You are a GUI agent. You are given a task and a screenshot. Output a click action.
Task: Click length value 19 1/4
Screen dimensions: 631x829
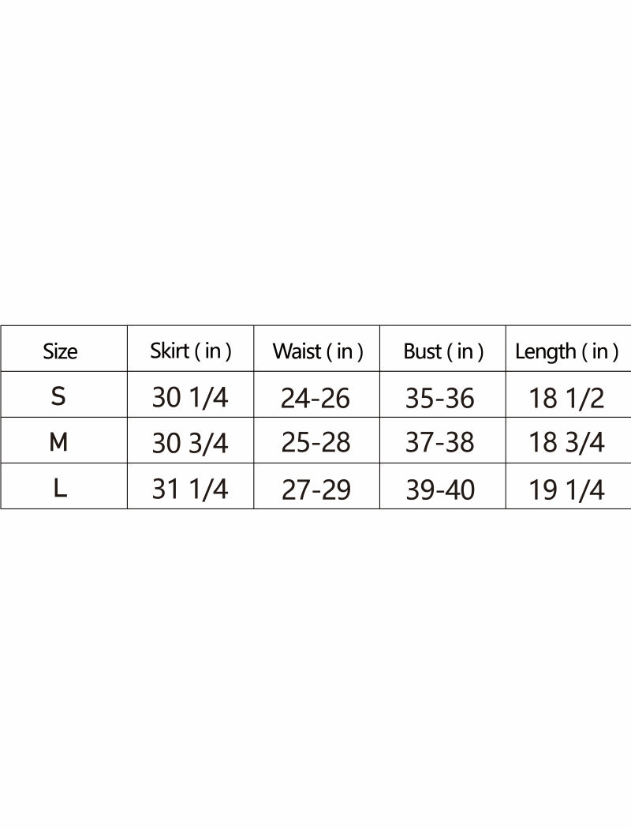(x=567, y=490)
